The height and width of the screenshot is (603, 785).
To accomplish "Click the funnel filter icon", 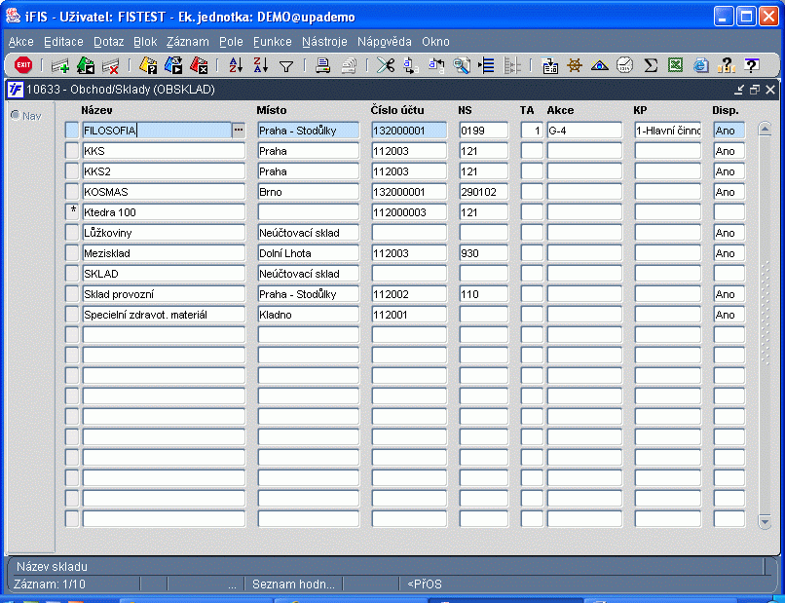I will 286,65.
